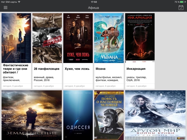Open the Повесть о настоящем человеке poster

[x=109, y=115]
